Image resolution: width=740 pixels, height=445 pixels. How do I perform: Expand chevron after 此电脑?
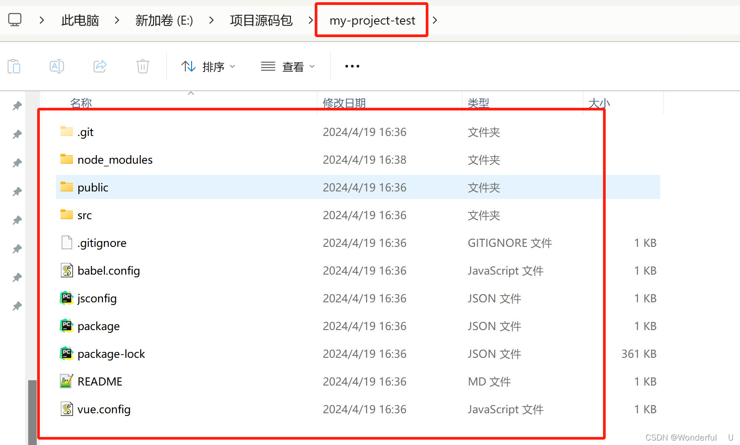[117, 20]
